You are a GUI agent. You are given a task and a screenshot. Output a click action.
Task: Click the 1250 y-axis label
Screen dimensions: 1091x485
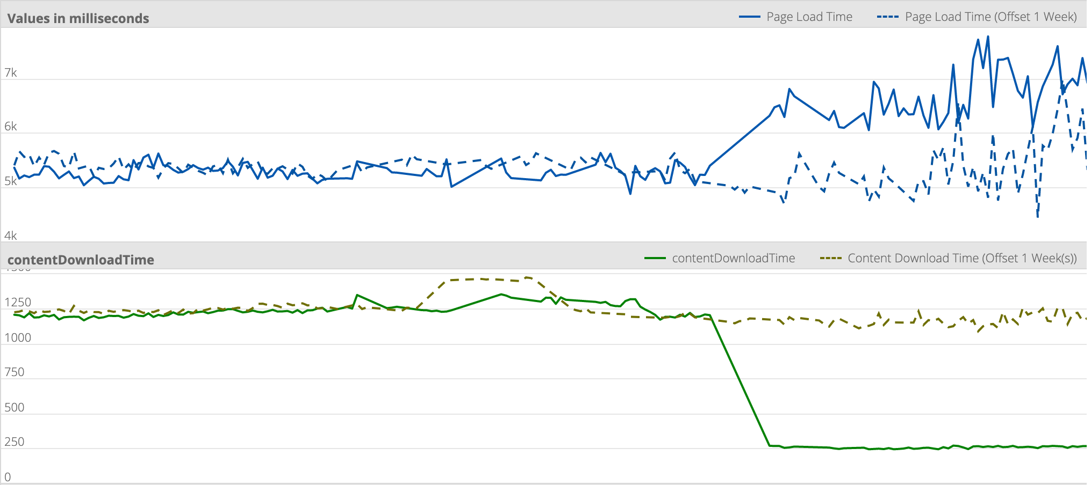pyautogui.click(x=18, y=303)
